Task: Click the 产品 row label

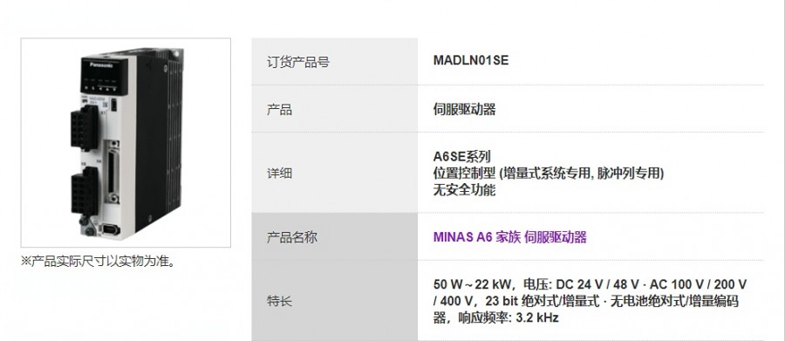Action: (279, 110)
